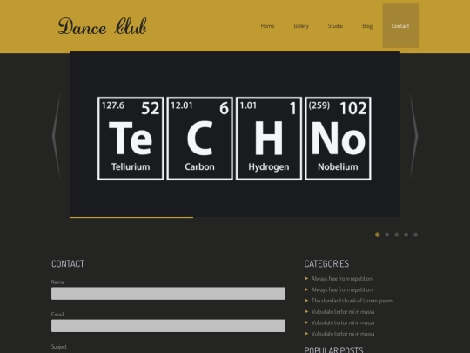The image size is (470, 353).
Task: Click the Dance Club logo
Action: tap(102, 26)
